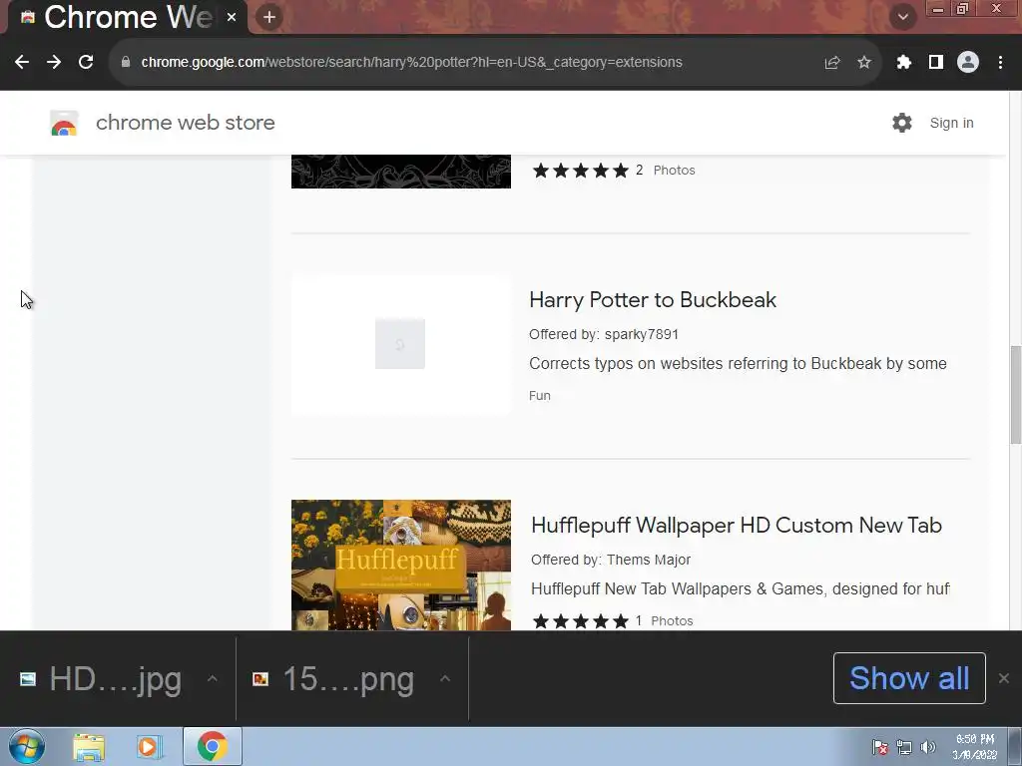Go forward with the forward arrow
The height and width of the screenshot is (766, 1022).
pos(54,62)
